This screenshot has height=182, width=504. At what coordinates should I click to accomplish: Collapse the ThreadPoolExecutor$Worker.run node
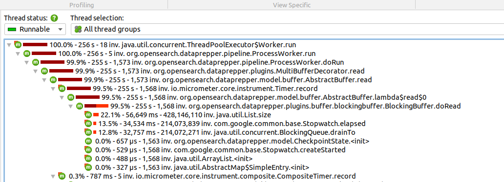click(x=9, y=45)
